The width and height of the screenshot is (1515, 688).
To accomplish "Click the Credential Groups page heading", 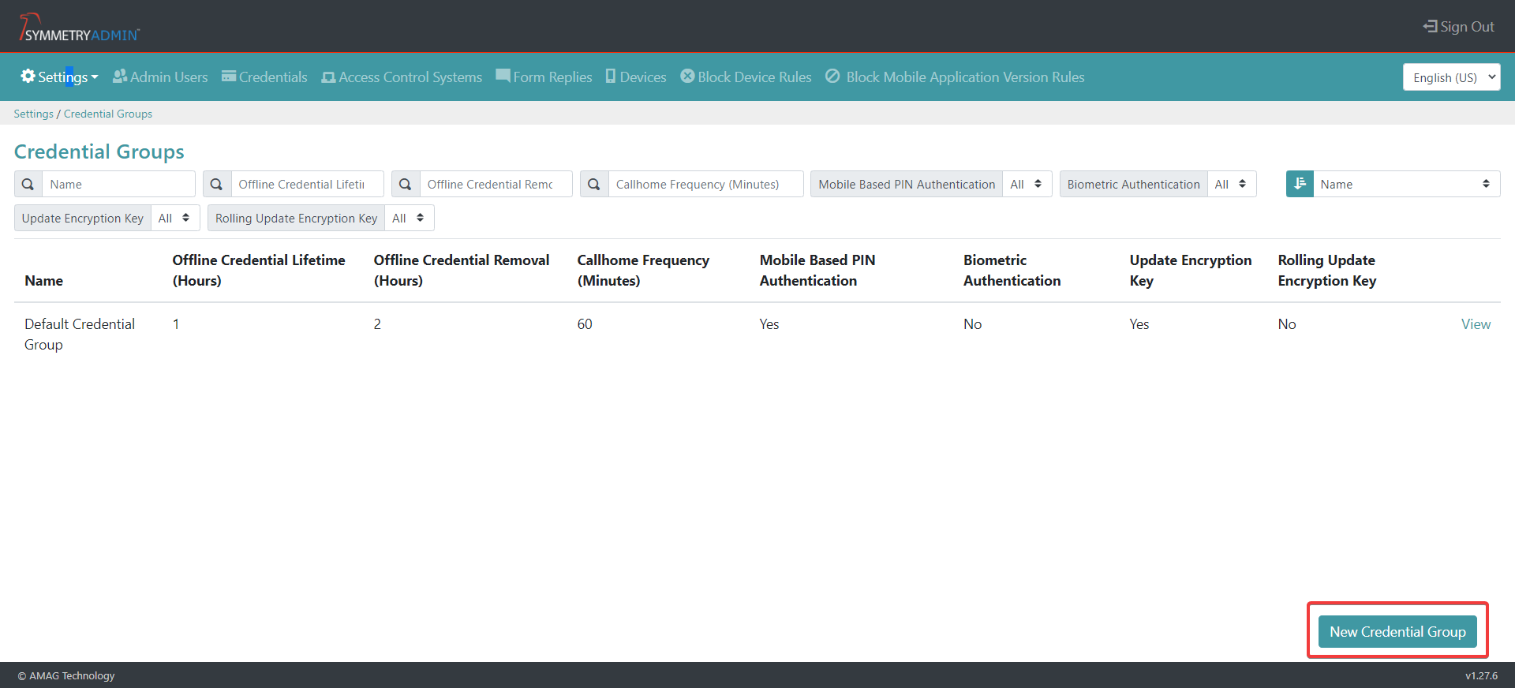I will [x=99, y=151].
